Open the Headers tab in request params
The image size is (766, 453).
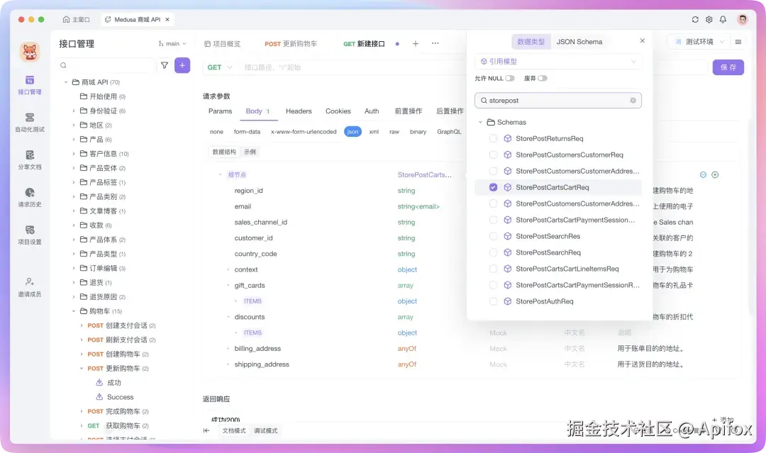click(298, 111)
